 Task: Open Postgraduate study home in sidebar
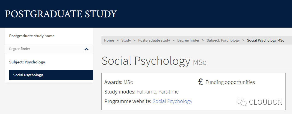tap(32, 36)
